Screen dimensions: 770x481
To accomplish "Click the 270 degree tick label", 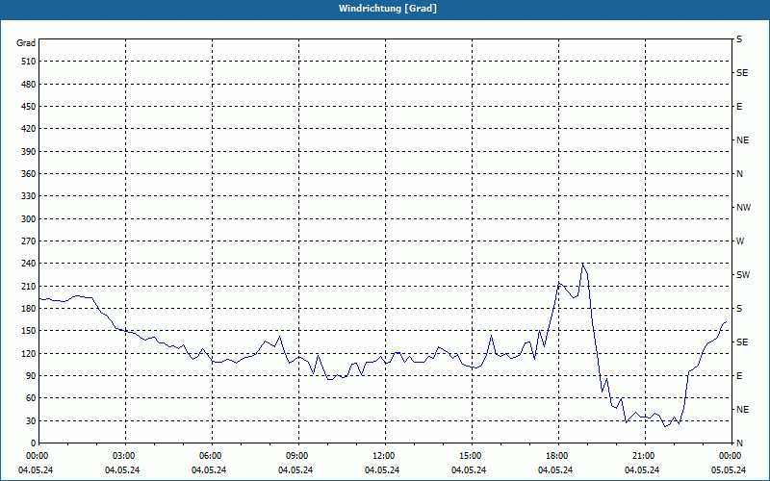I will point(29,241).
